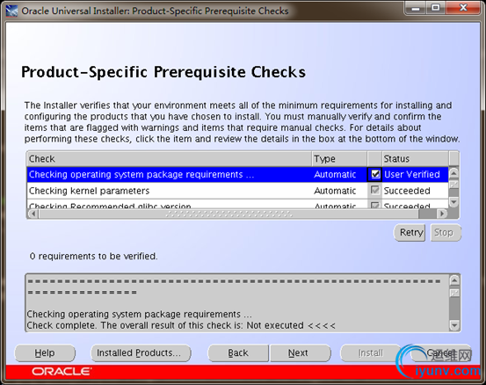Select the 'Checking kernel parameters' row
Viewport: 486px width, 385px height.
pyautogui.click(x=237, y=191)
